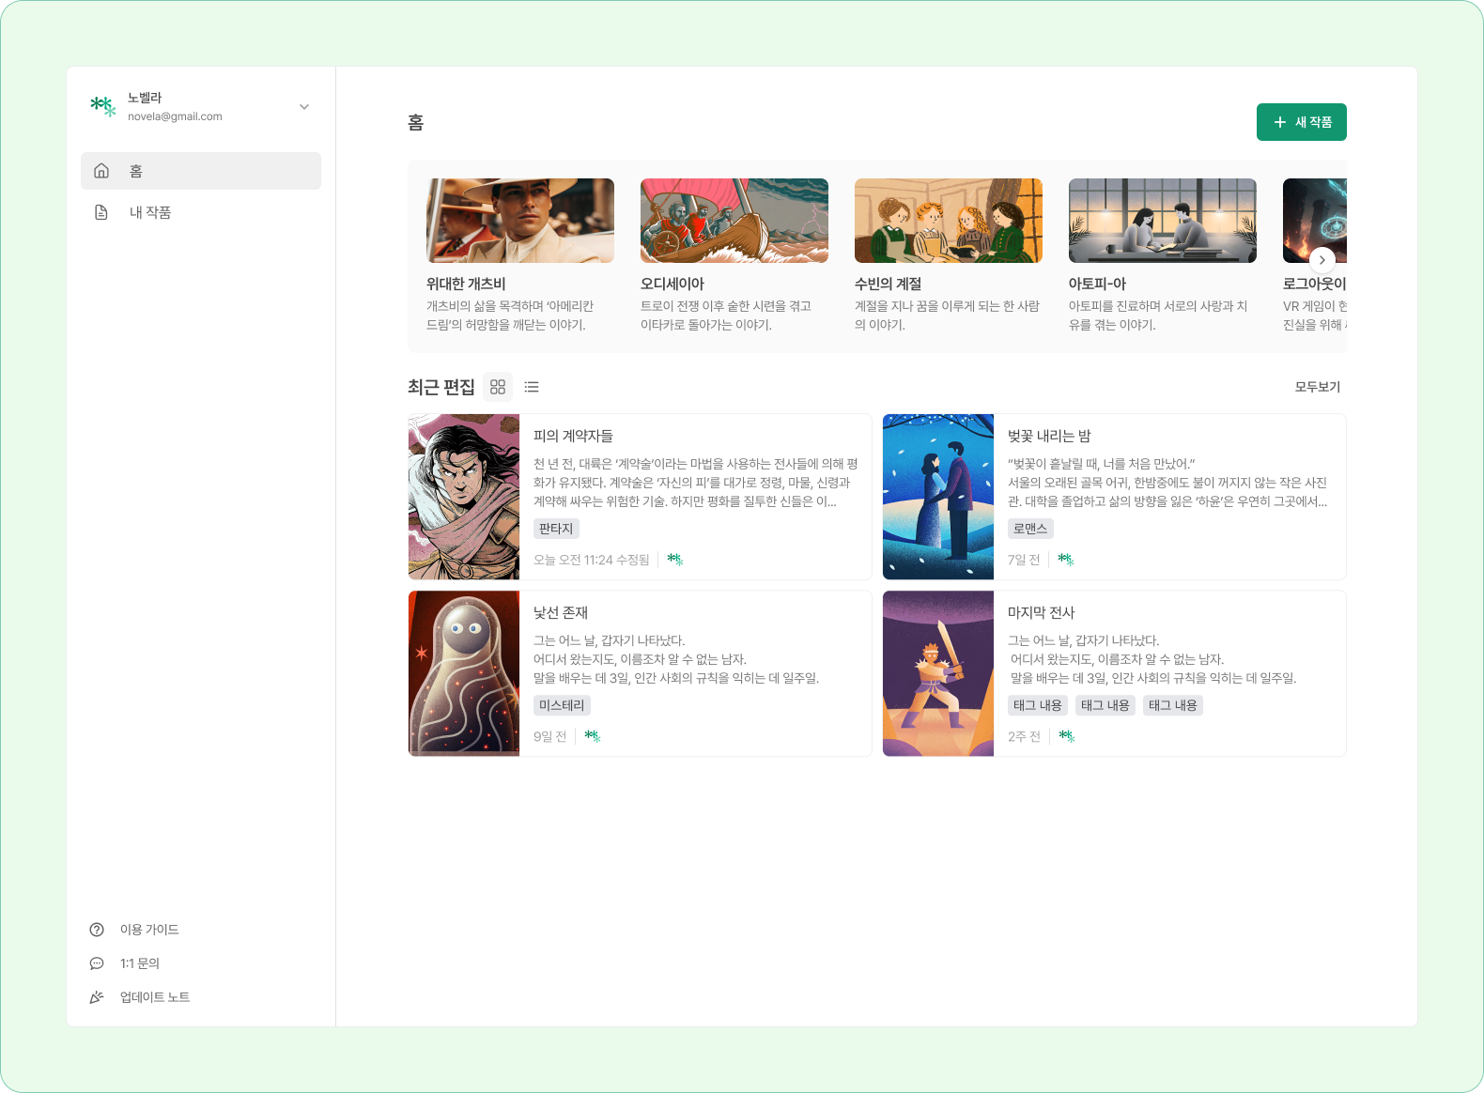Select first 태그 내용 tag on 마지막 전사

pos(1038,705)
